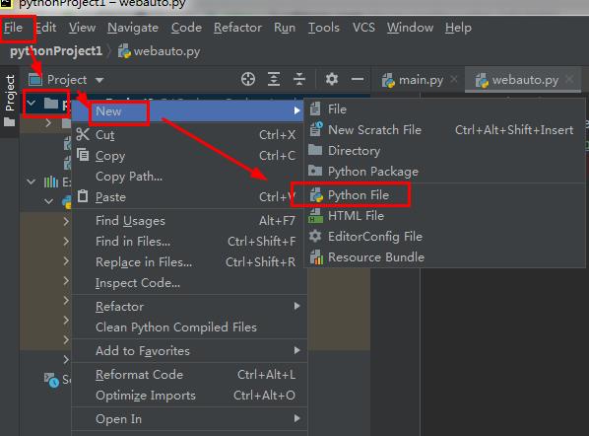Choose New Scratch File in submenu
Screen dimensions: 589x436
click(444, 130)
